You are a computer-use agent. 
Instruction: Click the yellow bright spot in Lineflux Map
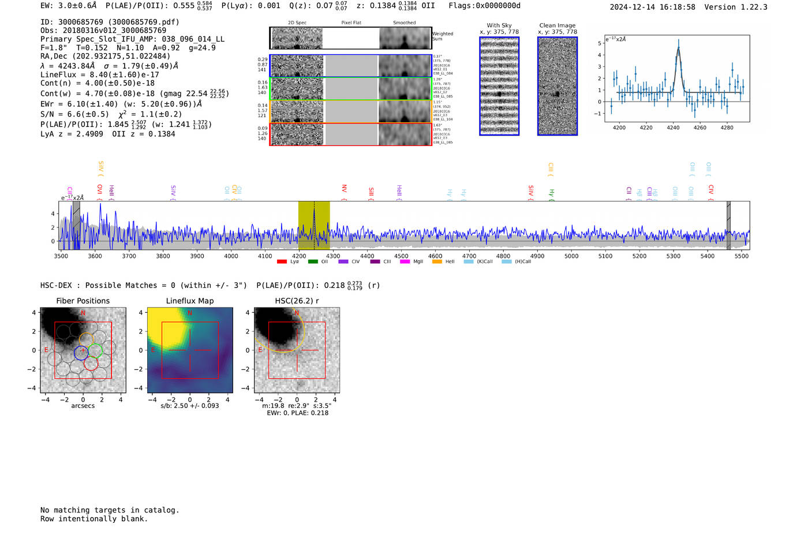point(167,326)
